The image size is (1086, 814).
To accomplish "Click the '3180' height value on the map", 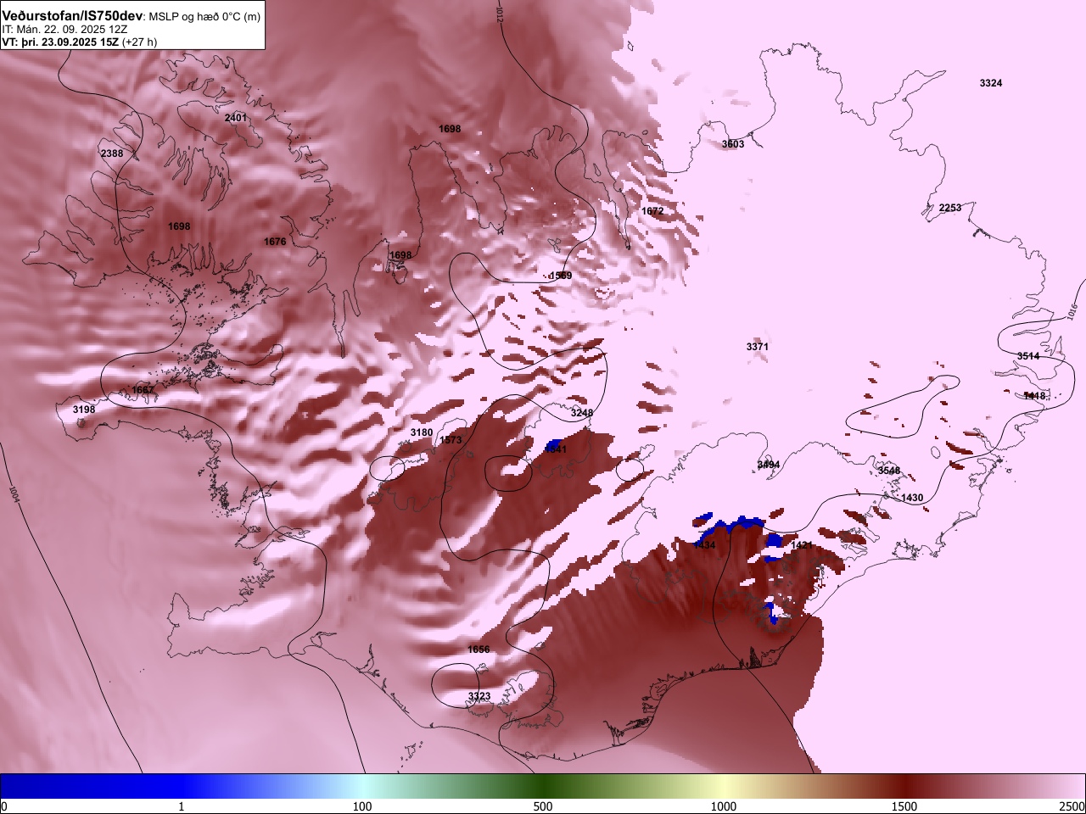I will (422, 432).
